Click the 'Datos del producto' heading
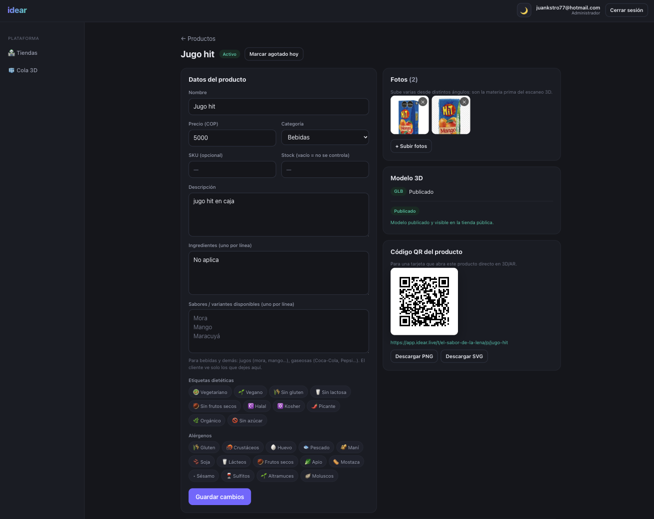 point(217,80)
